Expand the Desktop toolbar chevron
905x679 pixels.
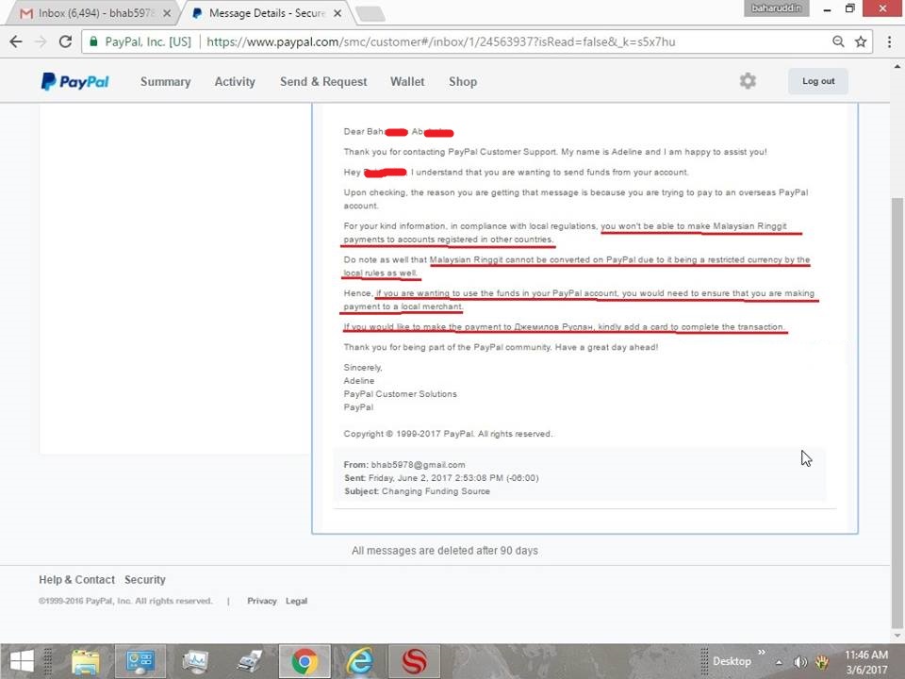tap(762, 652)
